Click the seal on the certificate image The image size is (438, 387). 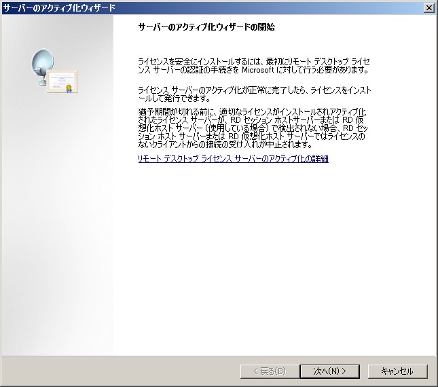(x=68, y=88)
